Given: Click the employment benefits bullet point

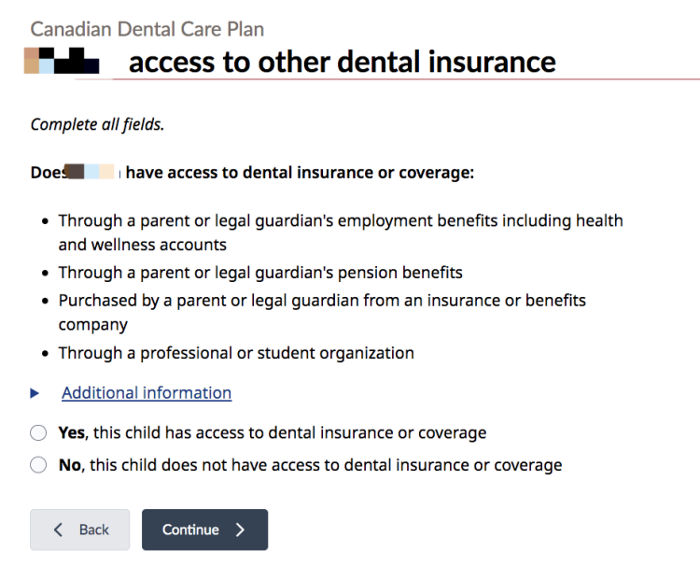Looking at the screenshot, I should (x=340, y=233).
